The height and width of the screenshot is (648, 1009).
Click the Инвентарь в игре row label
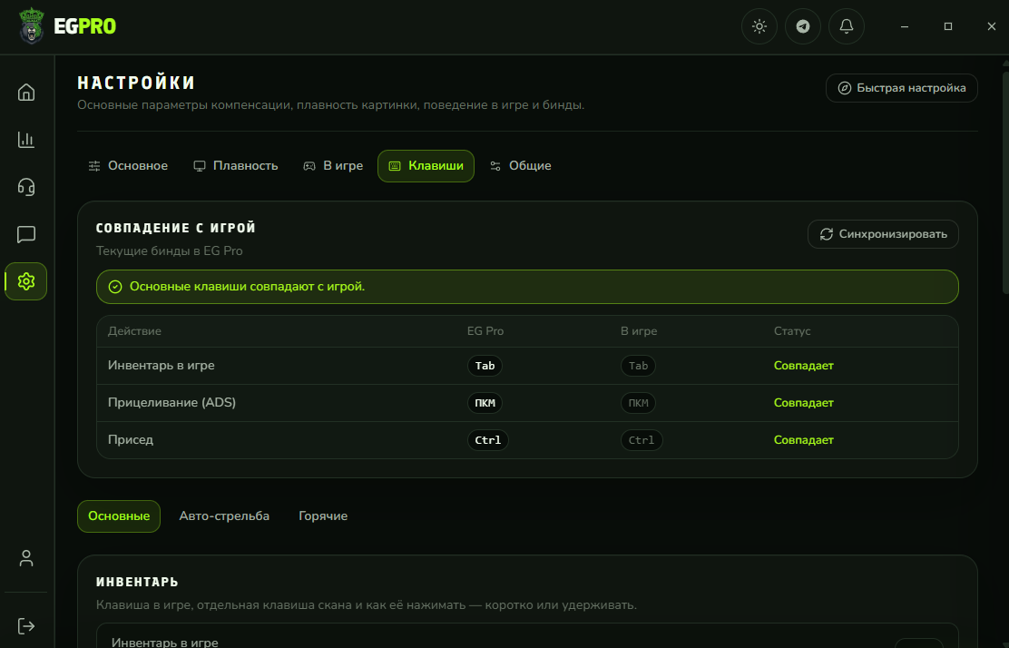[162, 366]
